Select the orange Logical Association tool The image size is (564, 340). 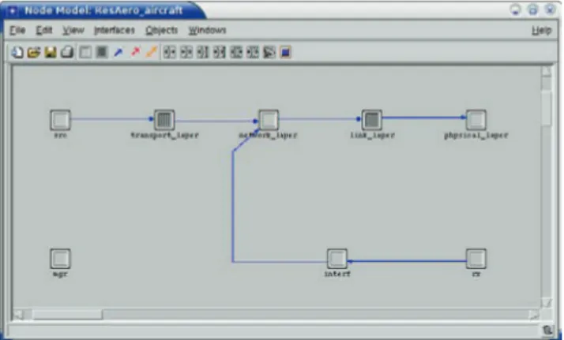pos(152,52)
